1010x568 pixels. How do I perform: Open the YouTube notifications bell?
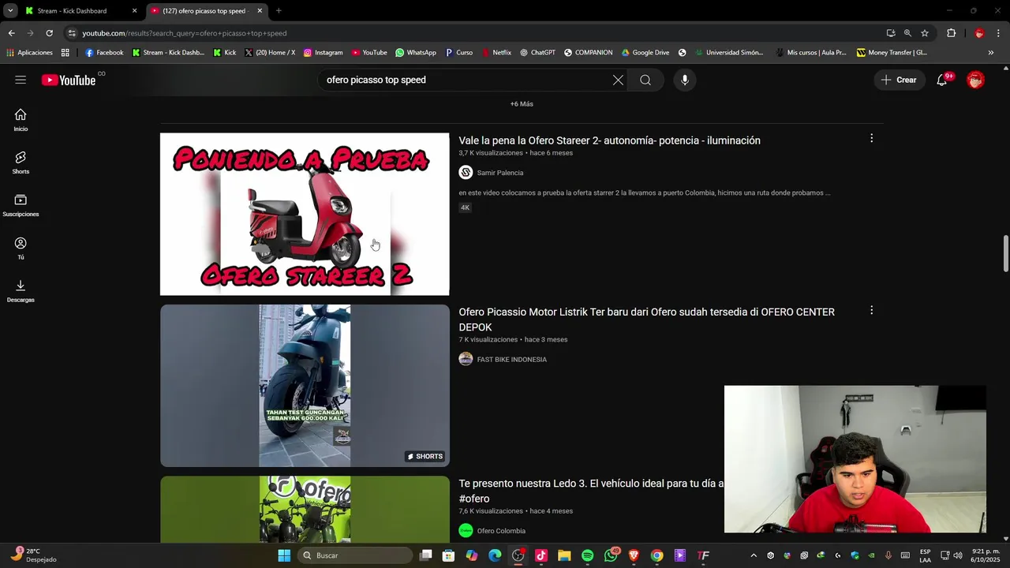(x=941, y=80)
